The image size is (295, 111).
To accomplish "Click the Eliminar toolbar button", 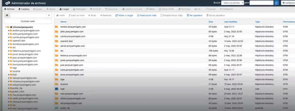I will coord(95,9).
